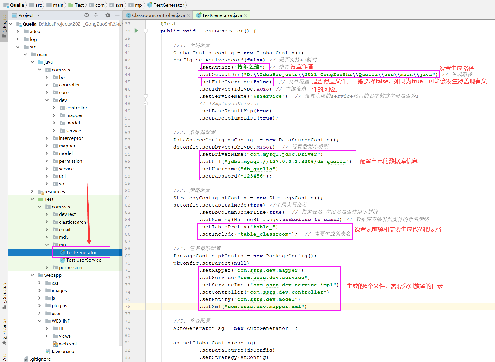The image size is (495, 362).
Task: Expand the interceptor package
Action: click(46, 138)
